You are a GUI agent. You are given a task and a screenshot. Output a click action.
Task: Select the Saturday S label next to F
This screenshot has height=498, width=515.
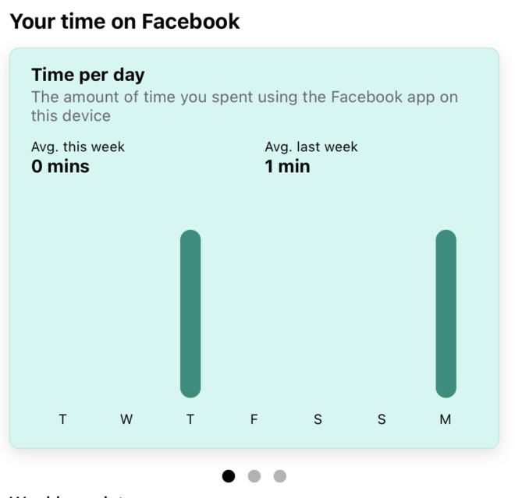pos(318,419)
